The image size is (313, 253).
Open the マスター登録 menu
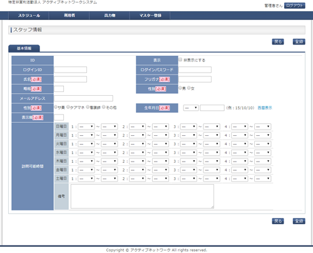150,16
